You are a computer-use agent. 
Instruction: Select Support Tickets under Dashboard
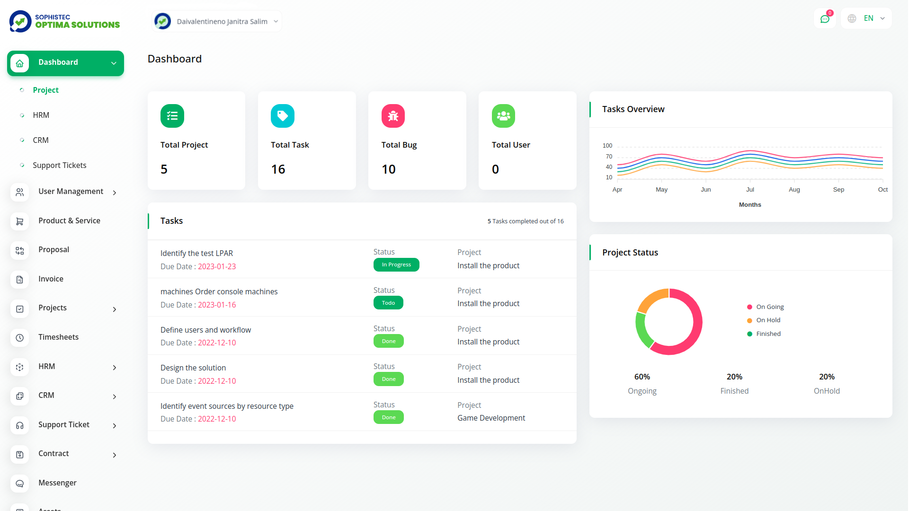coord(60,165)
